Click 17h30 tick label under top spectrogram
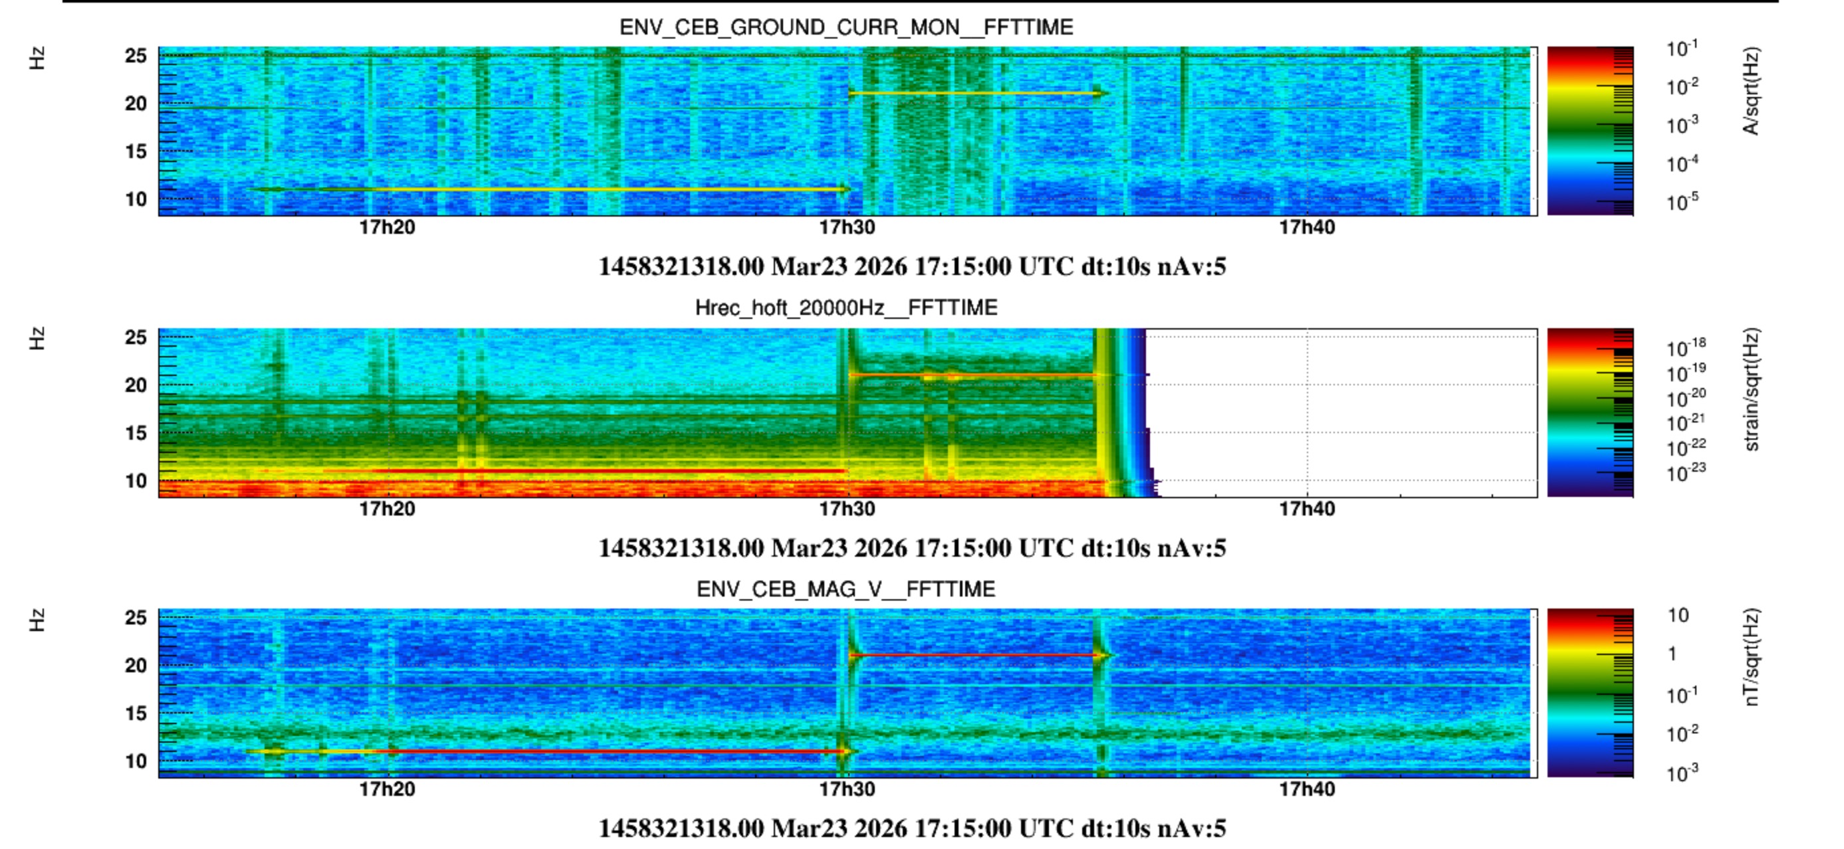This screenshot has width=1844, height=849. point(847,227)
